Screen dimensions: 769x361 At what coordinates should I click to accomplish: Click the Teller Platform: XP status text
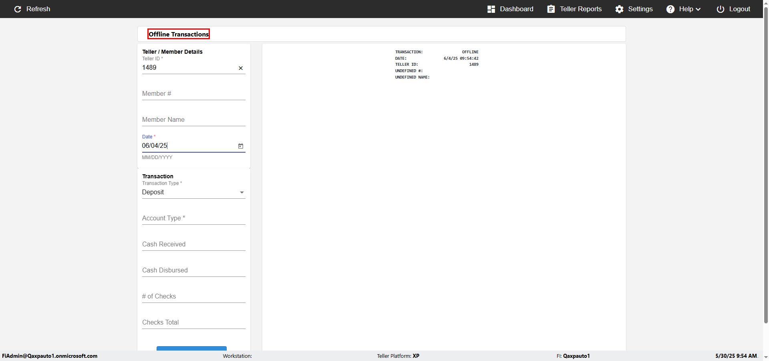coord(398,356)
